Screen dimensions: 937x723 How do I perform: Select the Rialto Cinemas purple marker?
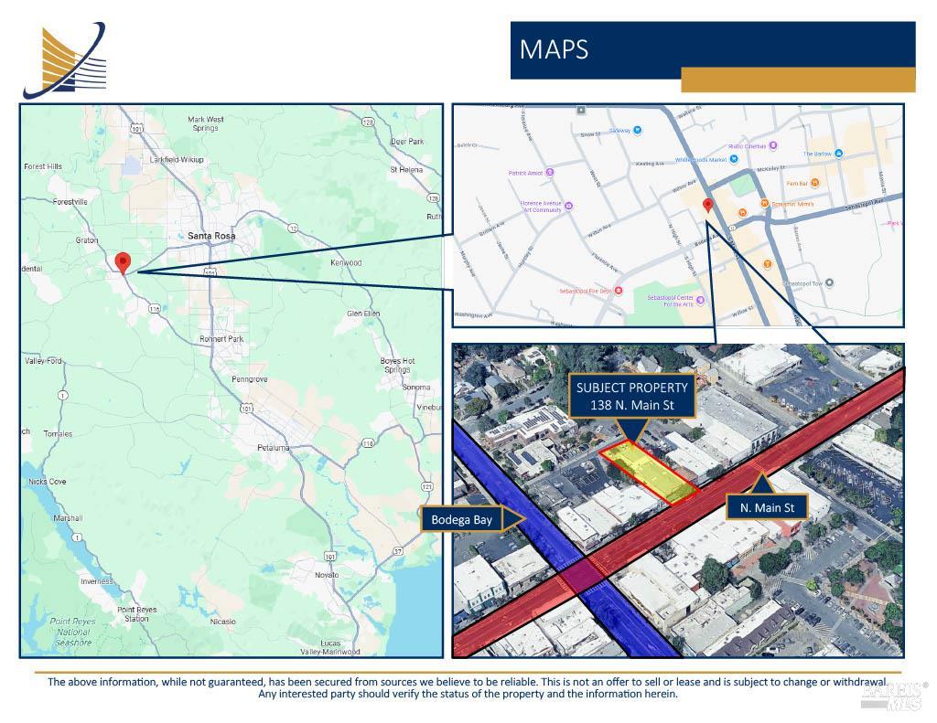(x=773, y=145)
